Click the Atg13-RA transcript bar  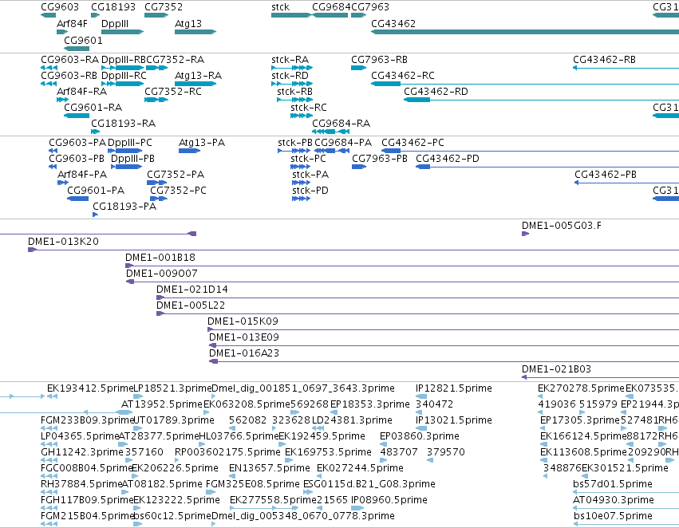click(x=195, y=84)
